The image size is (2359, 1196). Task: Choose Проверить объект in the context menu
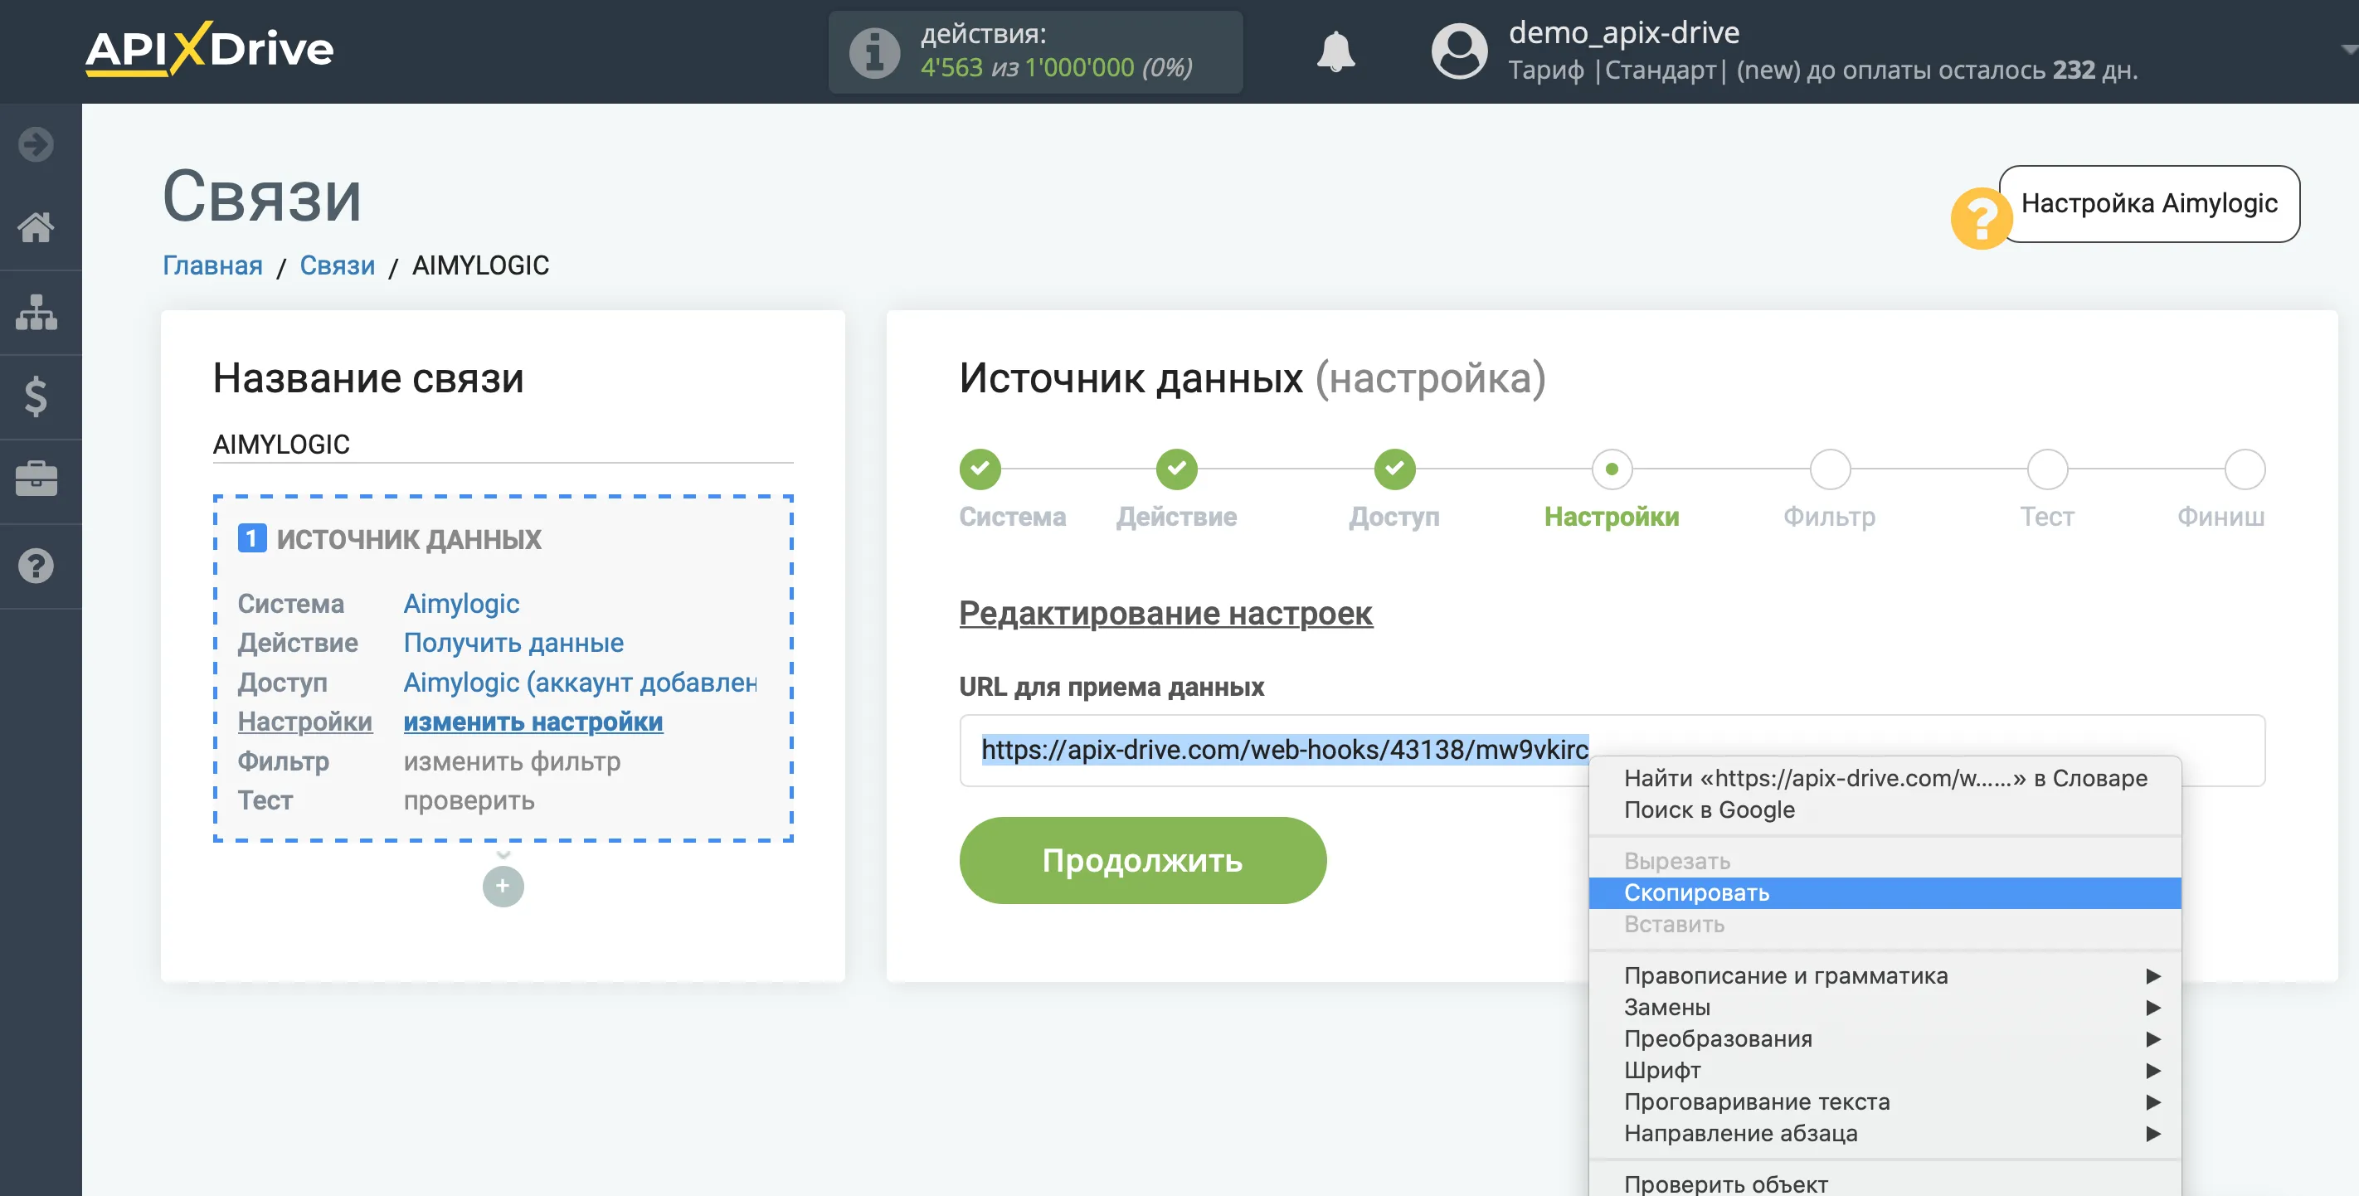(1885, 1184)
